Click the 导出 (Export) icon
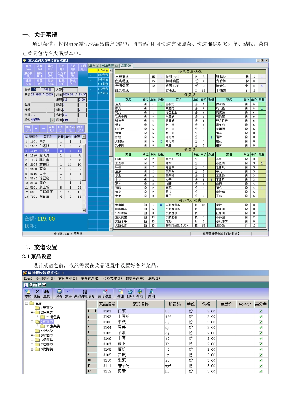Image resolution: width=291 pixels, height=412 pixels. 121,293
